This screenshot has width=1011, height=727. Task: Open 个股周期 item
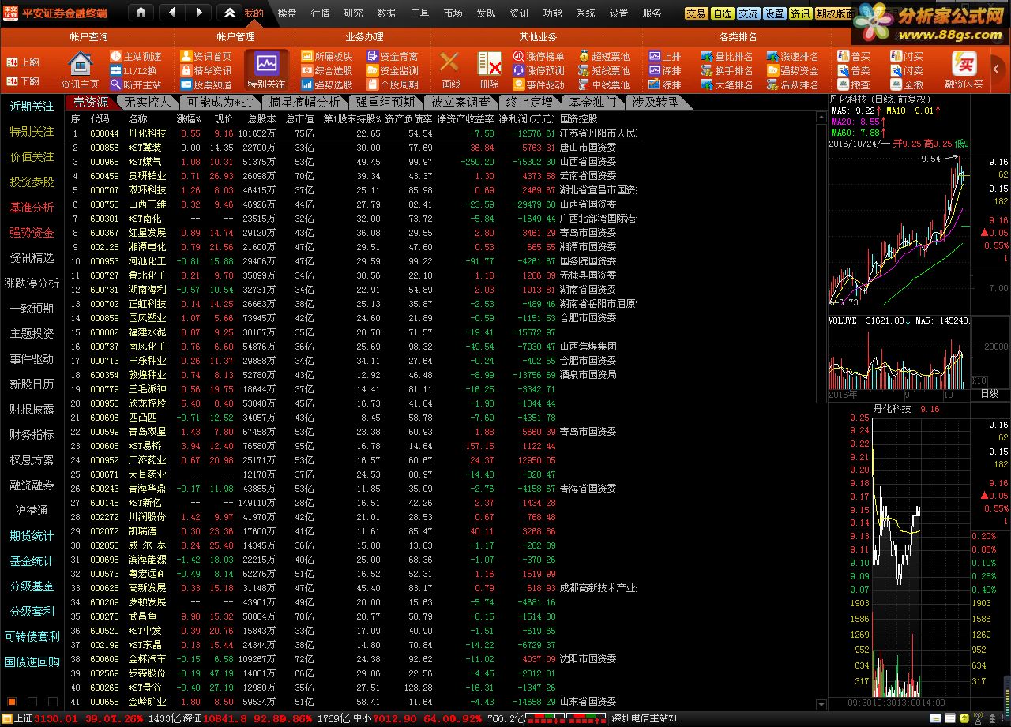[393, 85]
